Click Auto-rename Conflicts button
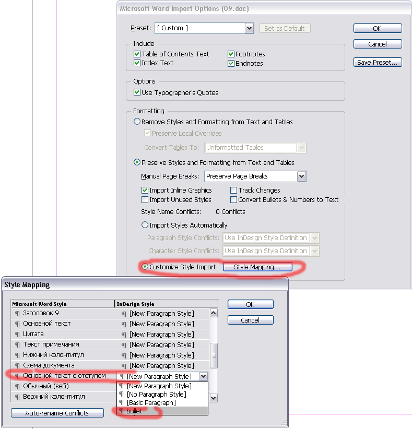Screen dimensions: 412x429 click(x=57, y=413)
